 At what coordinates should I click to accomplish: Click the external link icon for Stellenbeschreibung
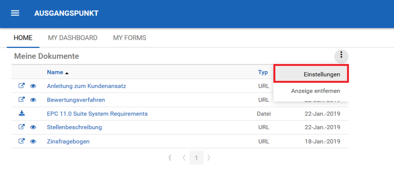[22, 127]
